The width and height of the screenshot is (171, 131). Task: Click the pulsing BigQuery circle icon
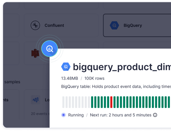pyautogui.click(x=50, y=48)
